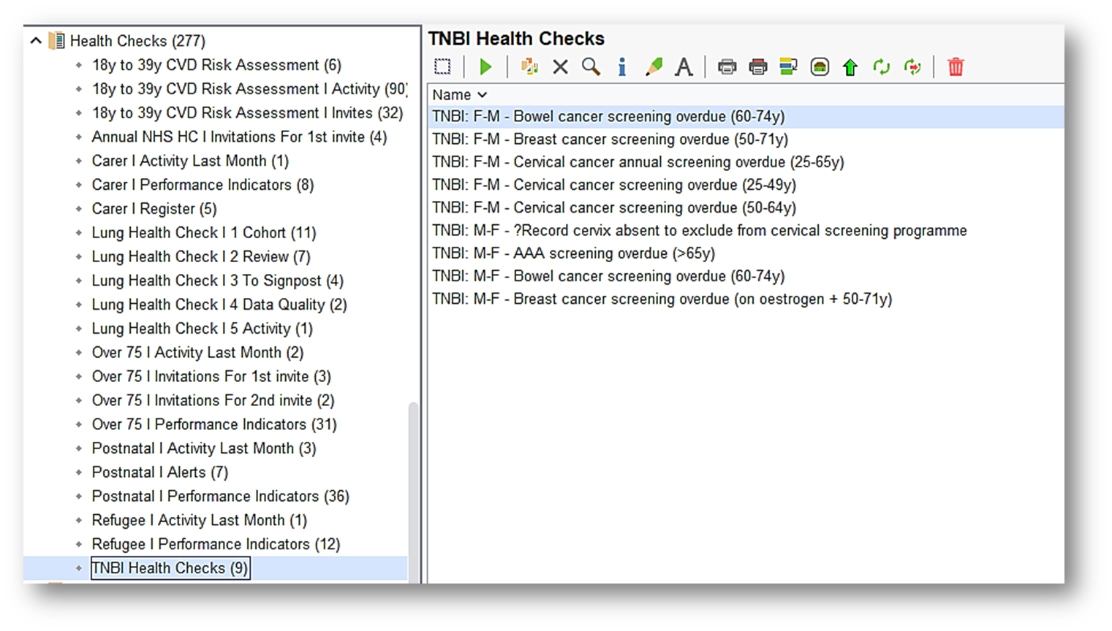Viewport: 1112px width, 631px height.
Task: Select Annual NHS HC Invitations For 1st invite
Action: (239, 137)
